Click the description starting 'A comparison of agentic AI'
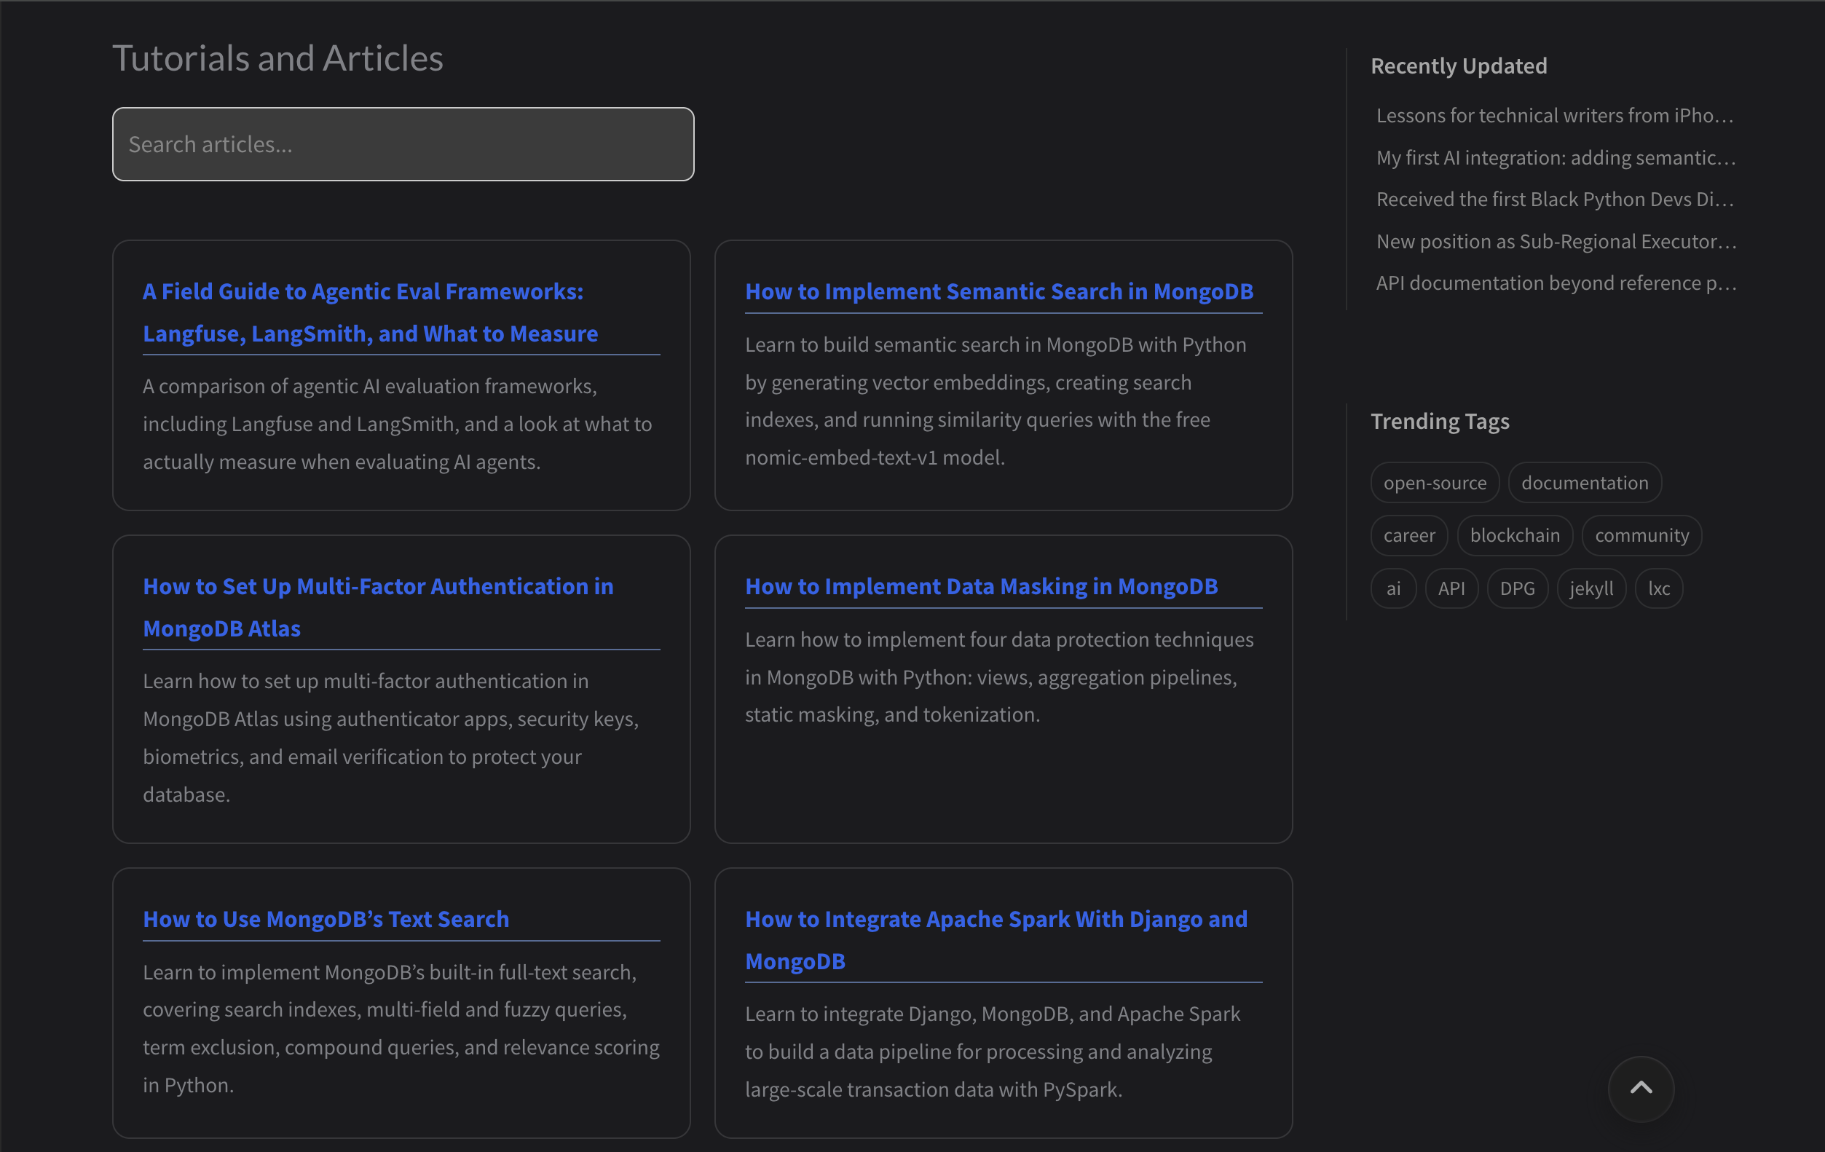1825x1152 pixels. click(398, 424)
